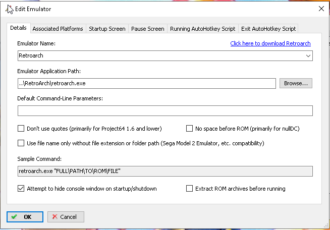330x230 pixels.
Task: Click the Emulator Application Path label
Action: [49, 71]
